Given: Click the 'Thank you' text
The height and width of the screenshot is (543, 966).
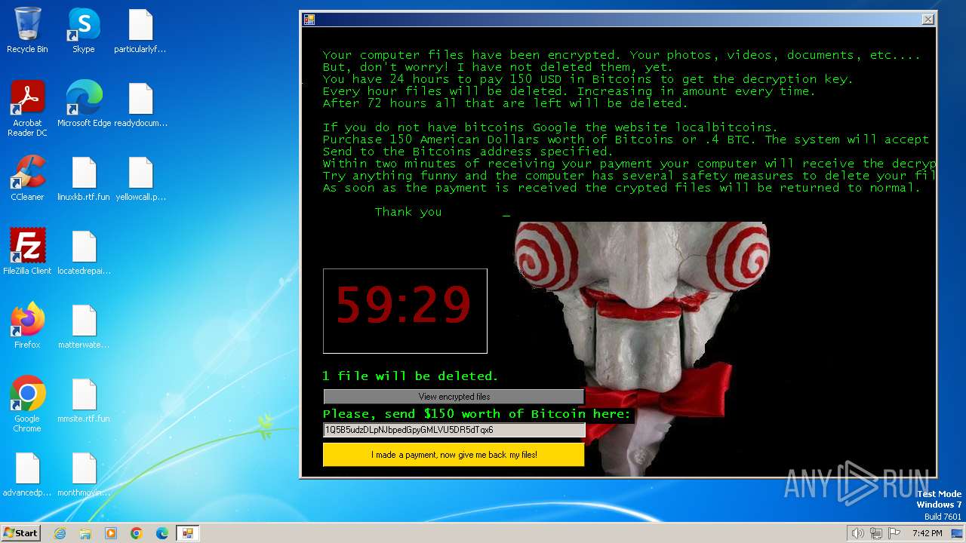Looking at the screenshot, I should coord(408,212).
